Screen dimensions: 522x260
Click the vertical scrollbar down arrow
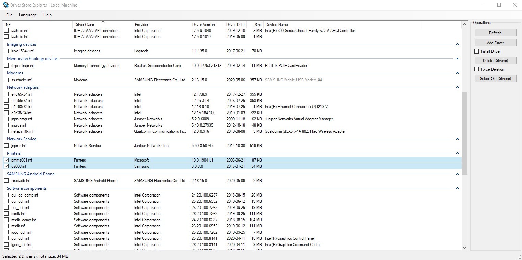[464, 247]
